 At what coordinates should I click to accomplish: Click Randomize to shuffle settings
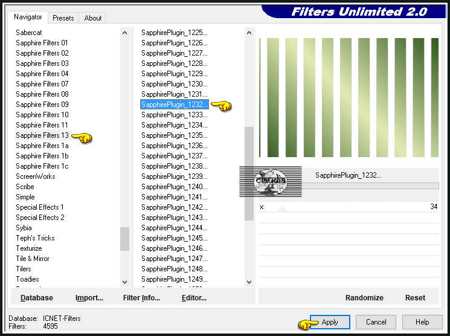click(364, 297)
